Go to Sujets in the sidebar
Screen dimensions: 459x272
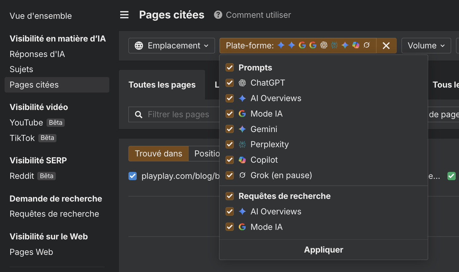(21, 69)
